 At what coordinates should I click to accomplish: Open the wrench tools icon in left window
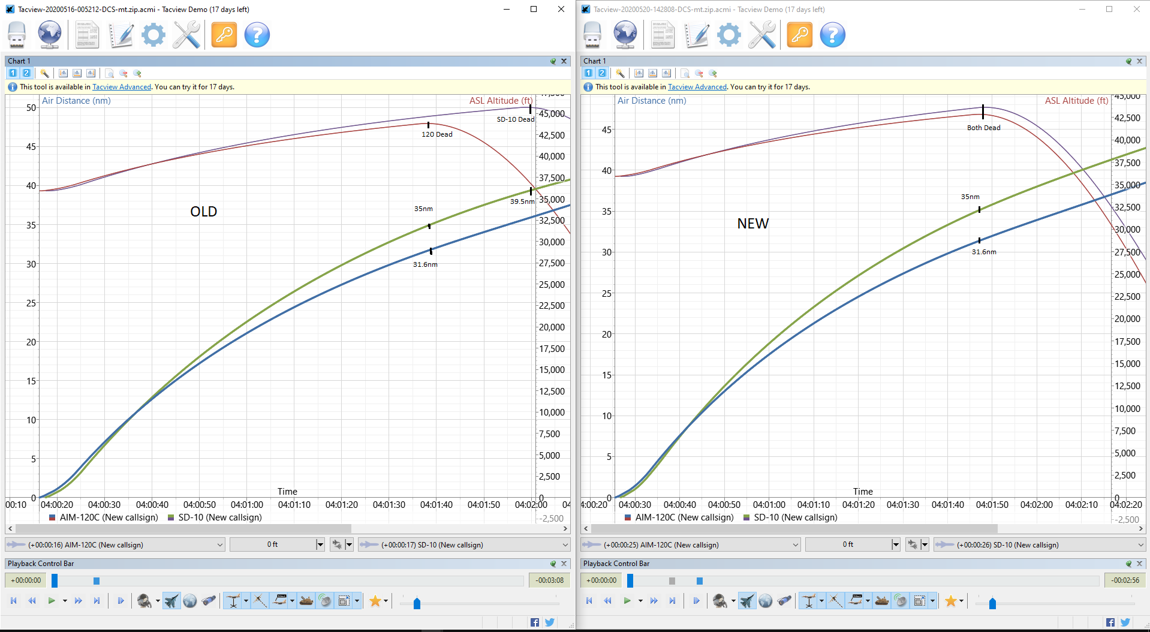point(186,35)
